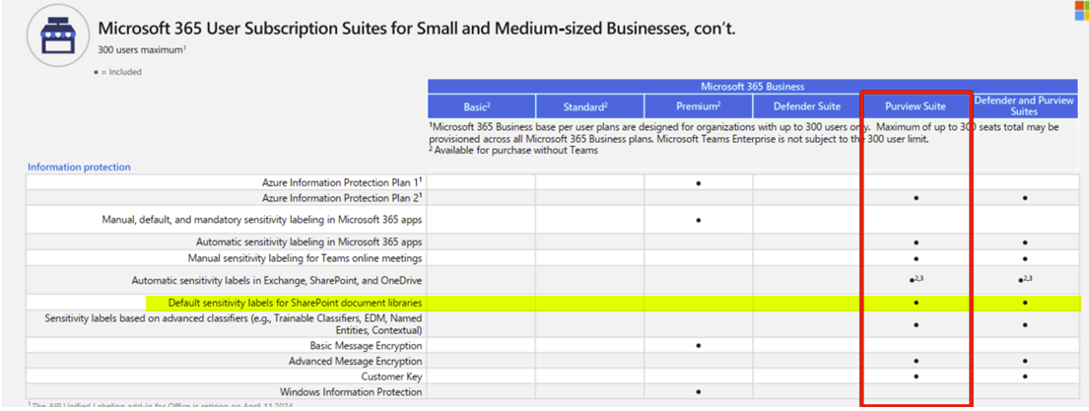The width and height of the screenshot is (1089, 411).
Task: Click Defender and Purview bullet with superscript 2,3 for Exchange row
Action: tap(1025, 279)
